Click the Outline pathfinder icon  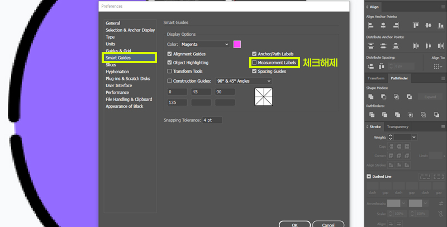[x=424, y=115]
